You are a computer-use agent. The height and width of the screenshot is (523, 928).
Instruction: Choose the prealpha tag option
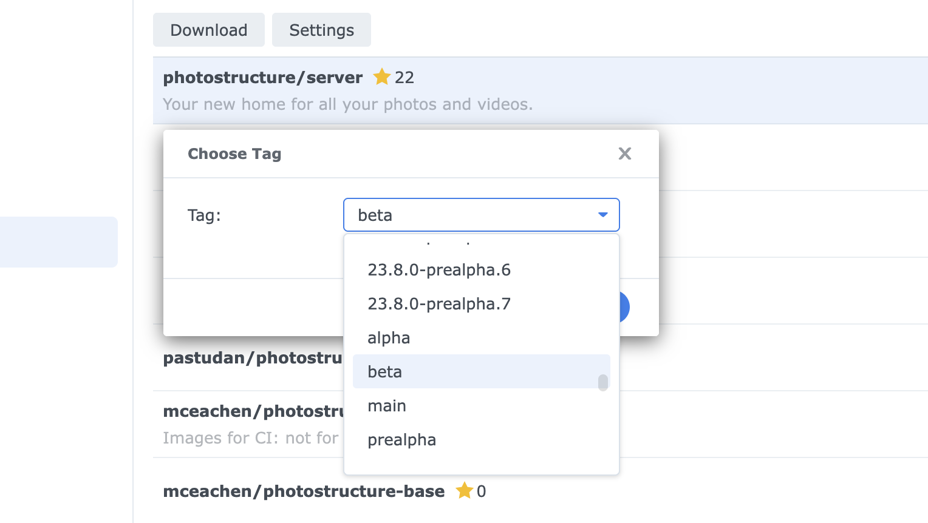tap(401, 440)
